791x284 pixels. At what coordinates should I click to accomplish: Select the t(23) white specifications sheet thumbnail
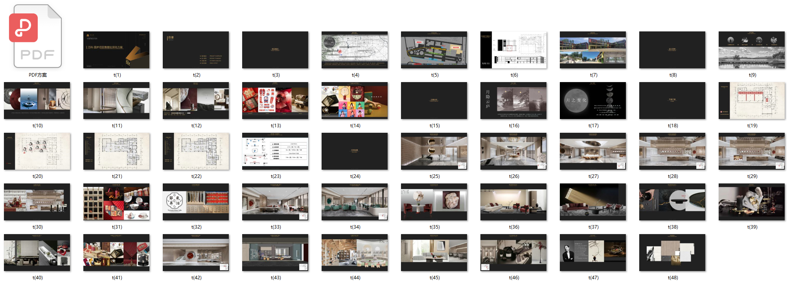click(x=275, y=151)
